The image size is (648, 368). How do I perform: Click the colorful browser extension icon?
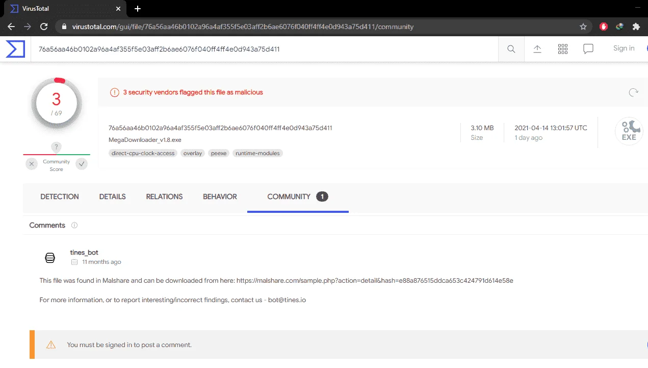point(620,27)
